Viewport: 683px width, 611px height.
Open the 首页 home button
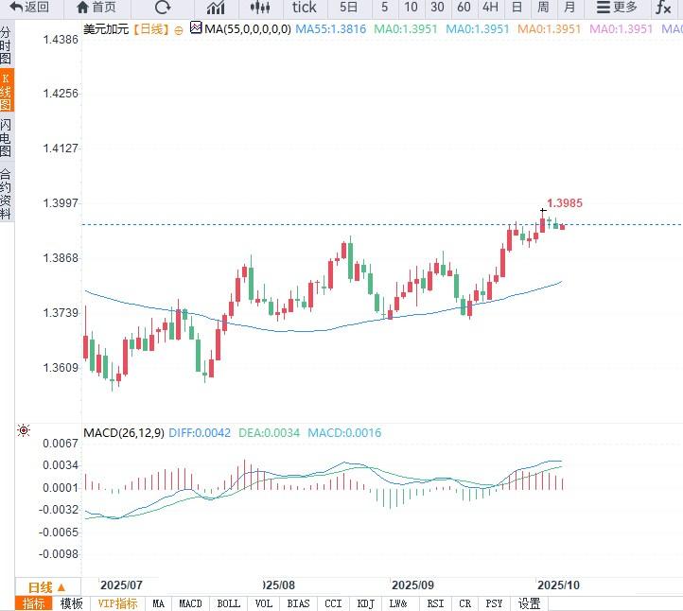96,8
